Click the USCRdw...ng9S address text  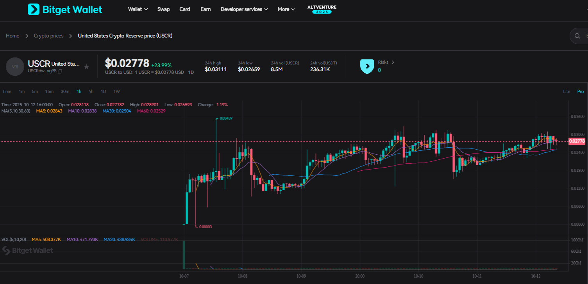point(42,71)
